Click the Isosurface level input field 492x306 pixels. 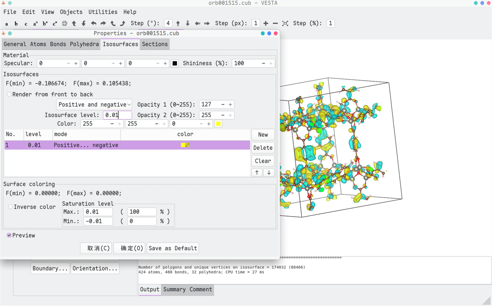[x=117, y=115]
